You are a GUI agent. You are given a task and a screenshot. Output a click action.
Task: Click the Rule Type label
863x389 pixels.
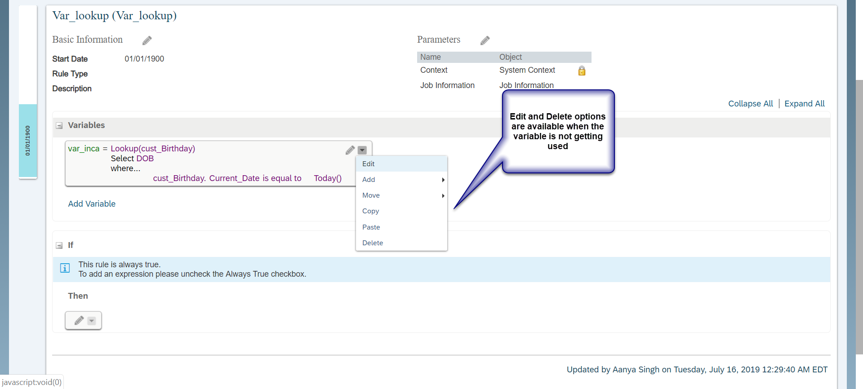click(70, 74)
